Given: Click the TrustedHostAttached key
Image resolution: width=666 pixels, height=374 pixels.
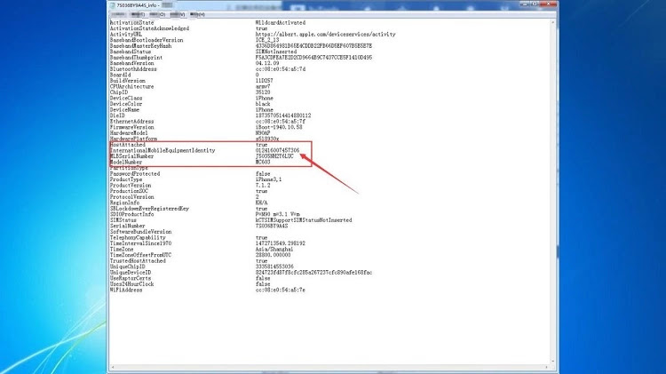Looking at the screenshot, I should pos(138,261).
